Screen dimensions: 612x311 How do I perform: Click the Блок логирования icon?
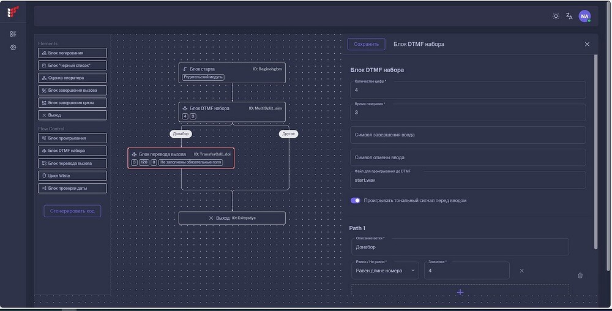click(x=44, y=53)
